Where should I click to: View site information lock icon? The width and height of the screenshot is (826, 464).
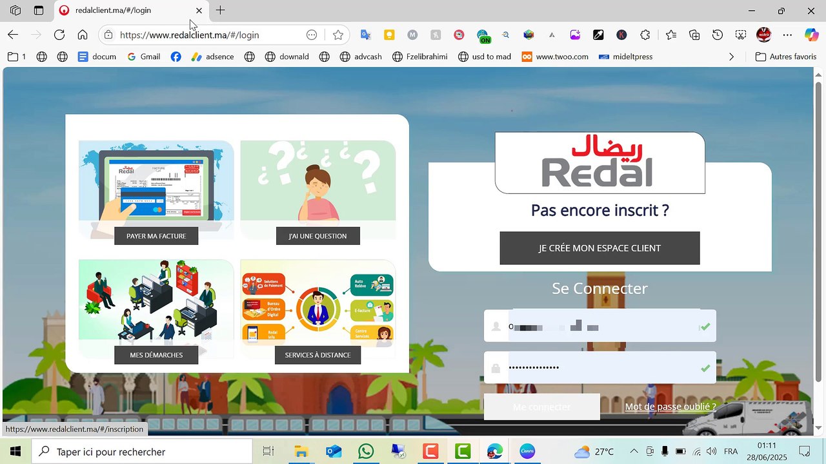click(x=108, y=35)
